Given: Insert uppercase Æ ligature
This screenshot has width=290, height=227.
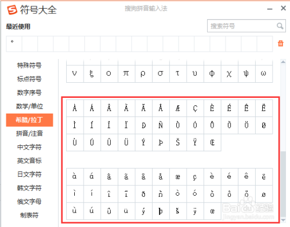Looking at the screenshot, I should click(x=178, y=108).
